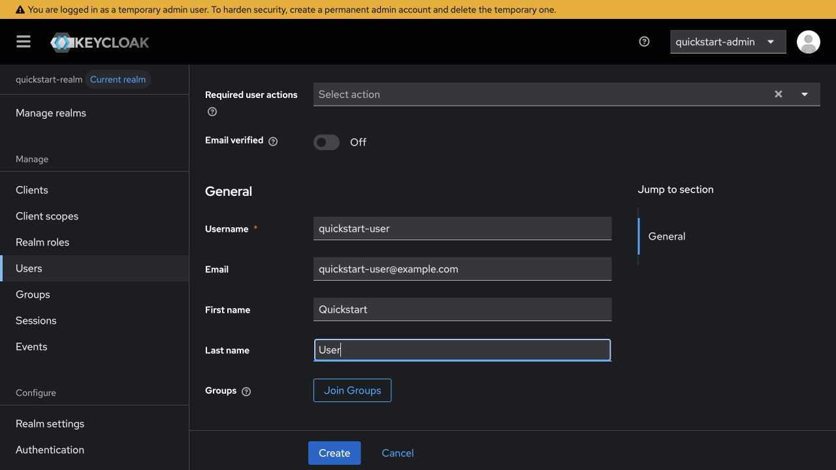Jump to the General section

click(x=667, y=236)
